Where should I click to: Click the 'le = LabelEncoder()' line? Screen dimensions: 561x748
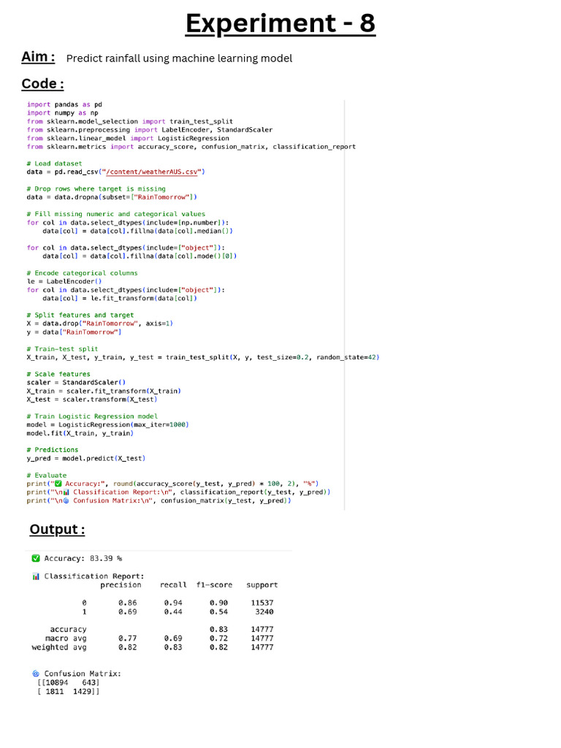(x=64, y=281)
